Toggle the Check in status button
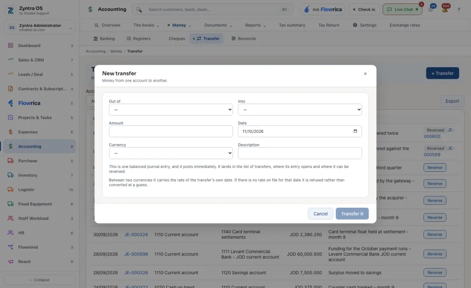Screen dimensions: 471x288 pyautogui.click(x=364, y=10)
